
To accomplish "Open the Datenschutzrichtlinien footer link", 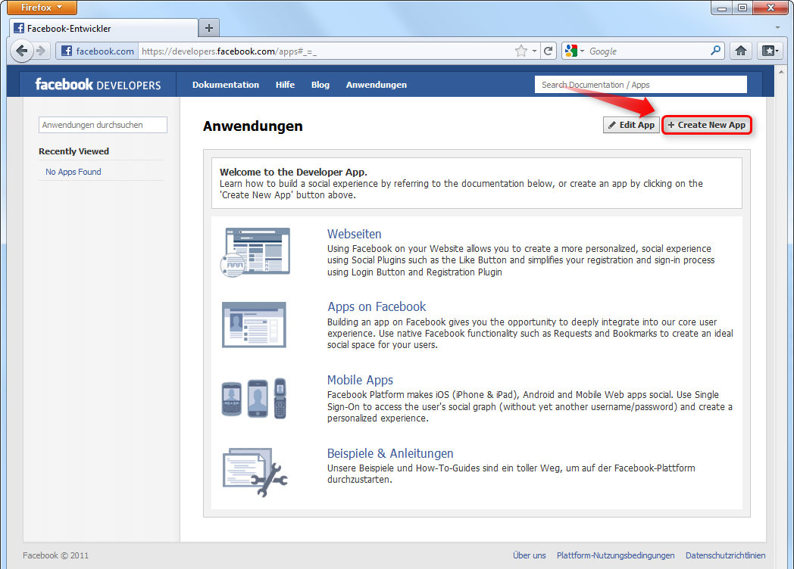I will coord(725,555).
